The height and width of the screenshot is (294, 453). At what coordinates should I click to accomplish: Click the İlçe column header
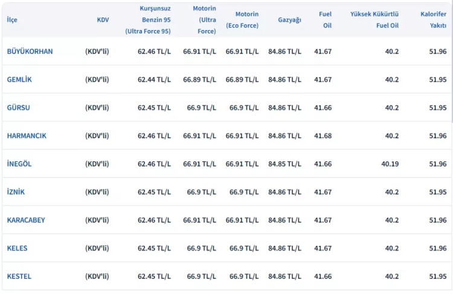[11, 20]
